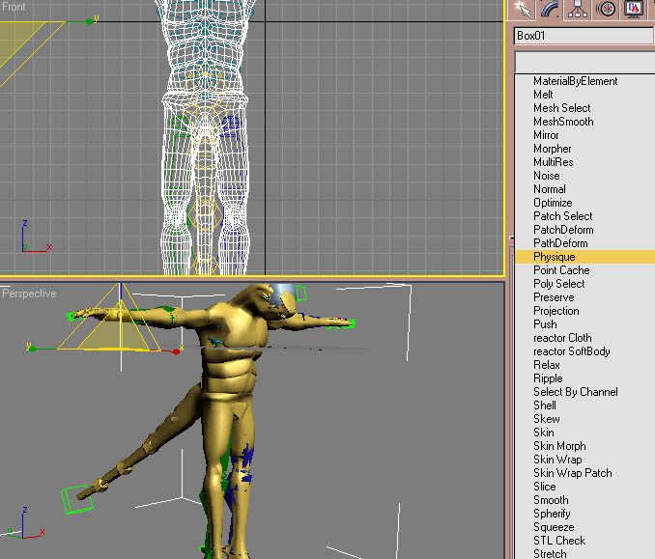Click the Front viewport label
The image size is (655, 559).
click(14, 7)
